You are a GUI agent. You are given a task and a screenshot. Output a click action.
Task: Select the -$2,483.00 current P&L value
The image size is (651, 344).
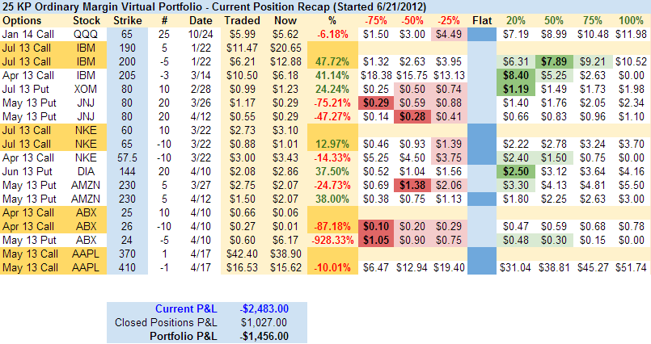click(265, 309)
